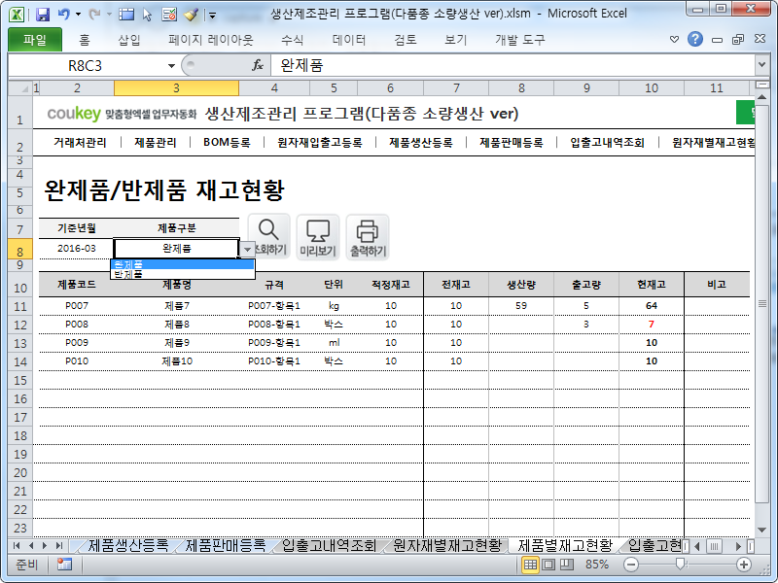This screenshot has width=778, height=583.
Task: Click the vertical scrollbar down arrow
Action: click(762, 530)
